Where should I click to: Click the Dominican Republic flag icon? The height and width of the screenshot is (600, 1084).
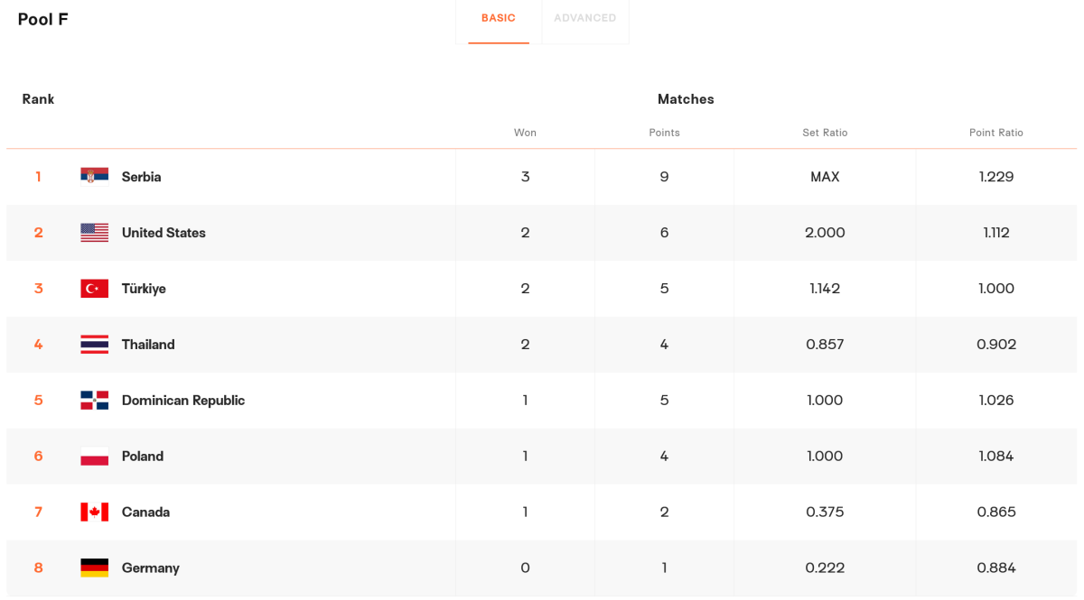(x=94, y=400)
